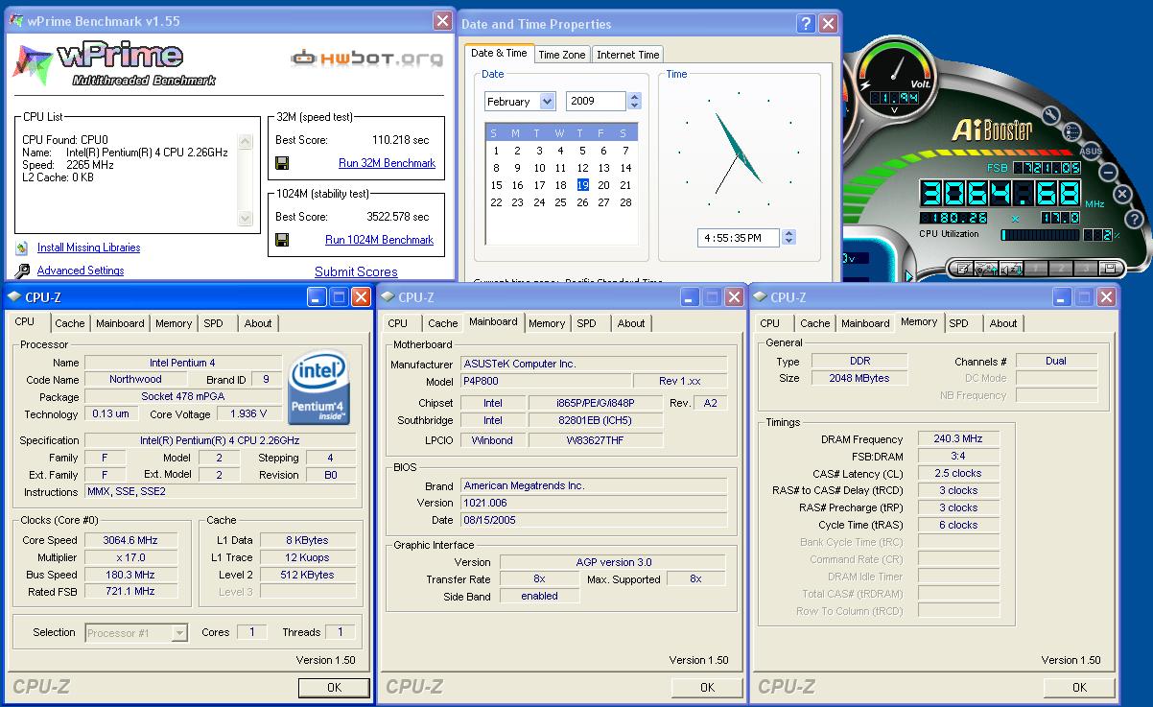Click floppy icon beside Run 1024M Benchmark

pyautogui.click(x=282, y=240)
